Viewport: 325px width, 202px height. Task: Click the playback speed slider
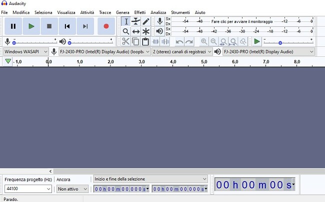pos(288,42)
